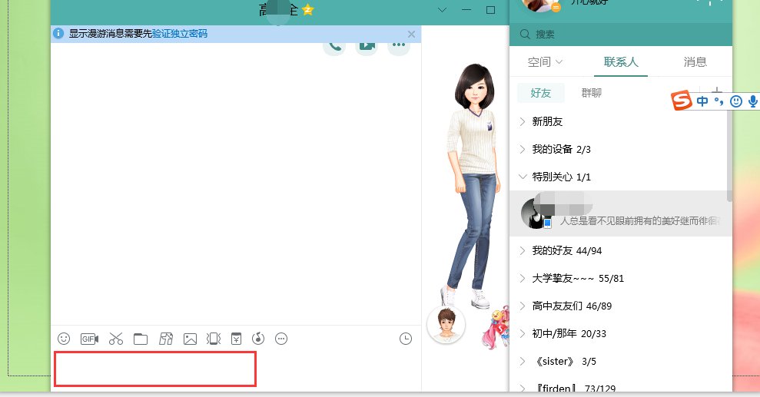Expand the 大学挚友~~~ 55/81 group
Viewport: 760px width, 397px height.
tap(620, 278)
